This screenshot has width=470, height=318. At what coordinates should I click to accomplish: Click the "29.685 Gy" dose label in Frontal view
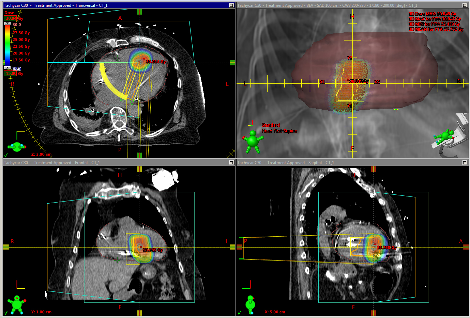153,250
